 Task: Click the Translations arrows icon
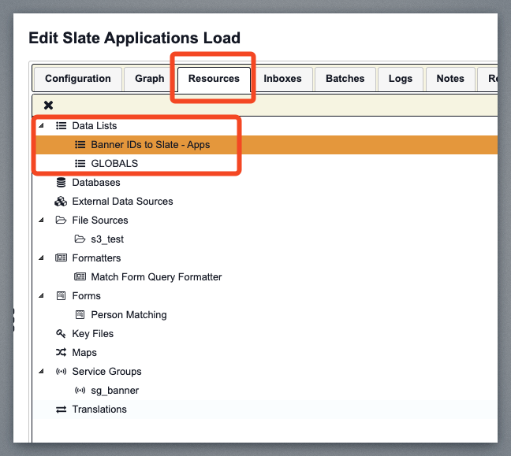click(61, 409)
